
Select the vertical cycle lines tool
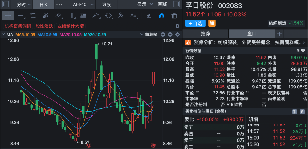pos(71,15)
